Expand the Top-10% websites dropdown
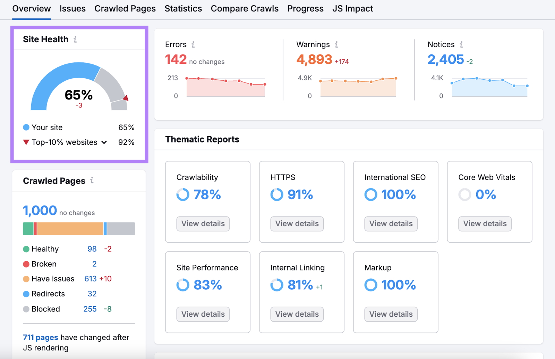 [104, 142]
